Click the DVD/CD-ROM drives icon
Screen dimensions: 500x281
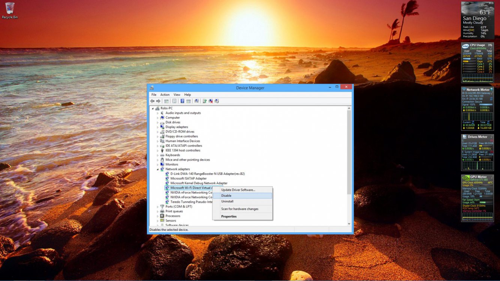click(x=162, y=132)
